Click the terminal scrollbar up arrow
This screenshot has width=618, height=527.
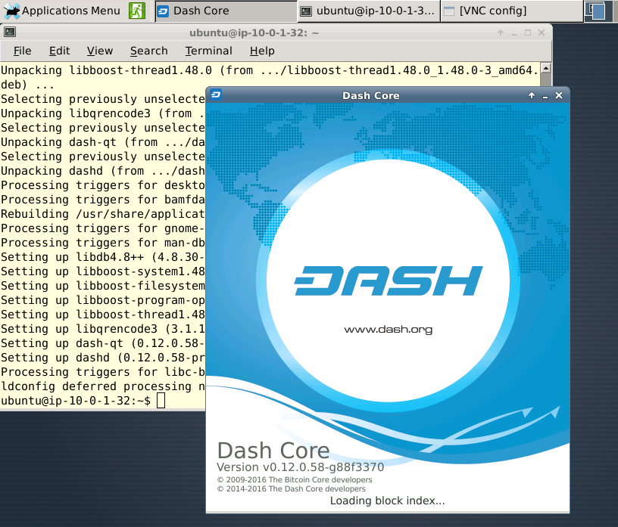pyautogui.click(x=546, y=68)
